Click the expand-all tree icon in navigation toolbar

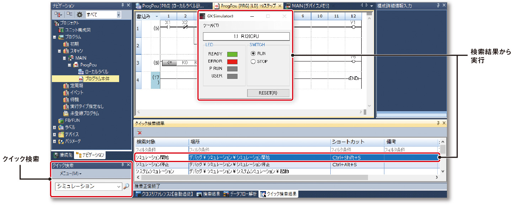coord(59,15)
